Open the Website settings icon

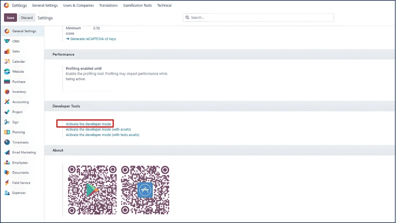coord(7,71)
